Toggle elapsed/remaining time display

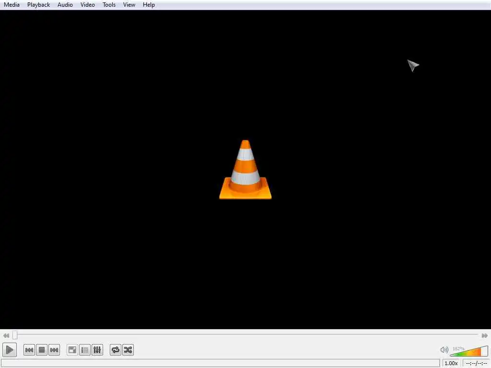coord(476,363)
